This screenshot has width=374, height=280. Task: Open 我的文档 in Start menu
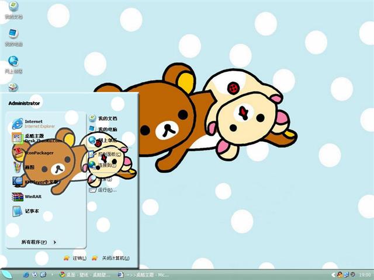coord(103,118)
